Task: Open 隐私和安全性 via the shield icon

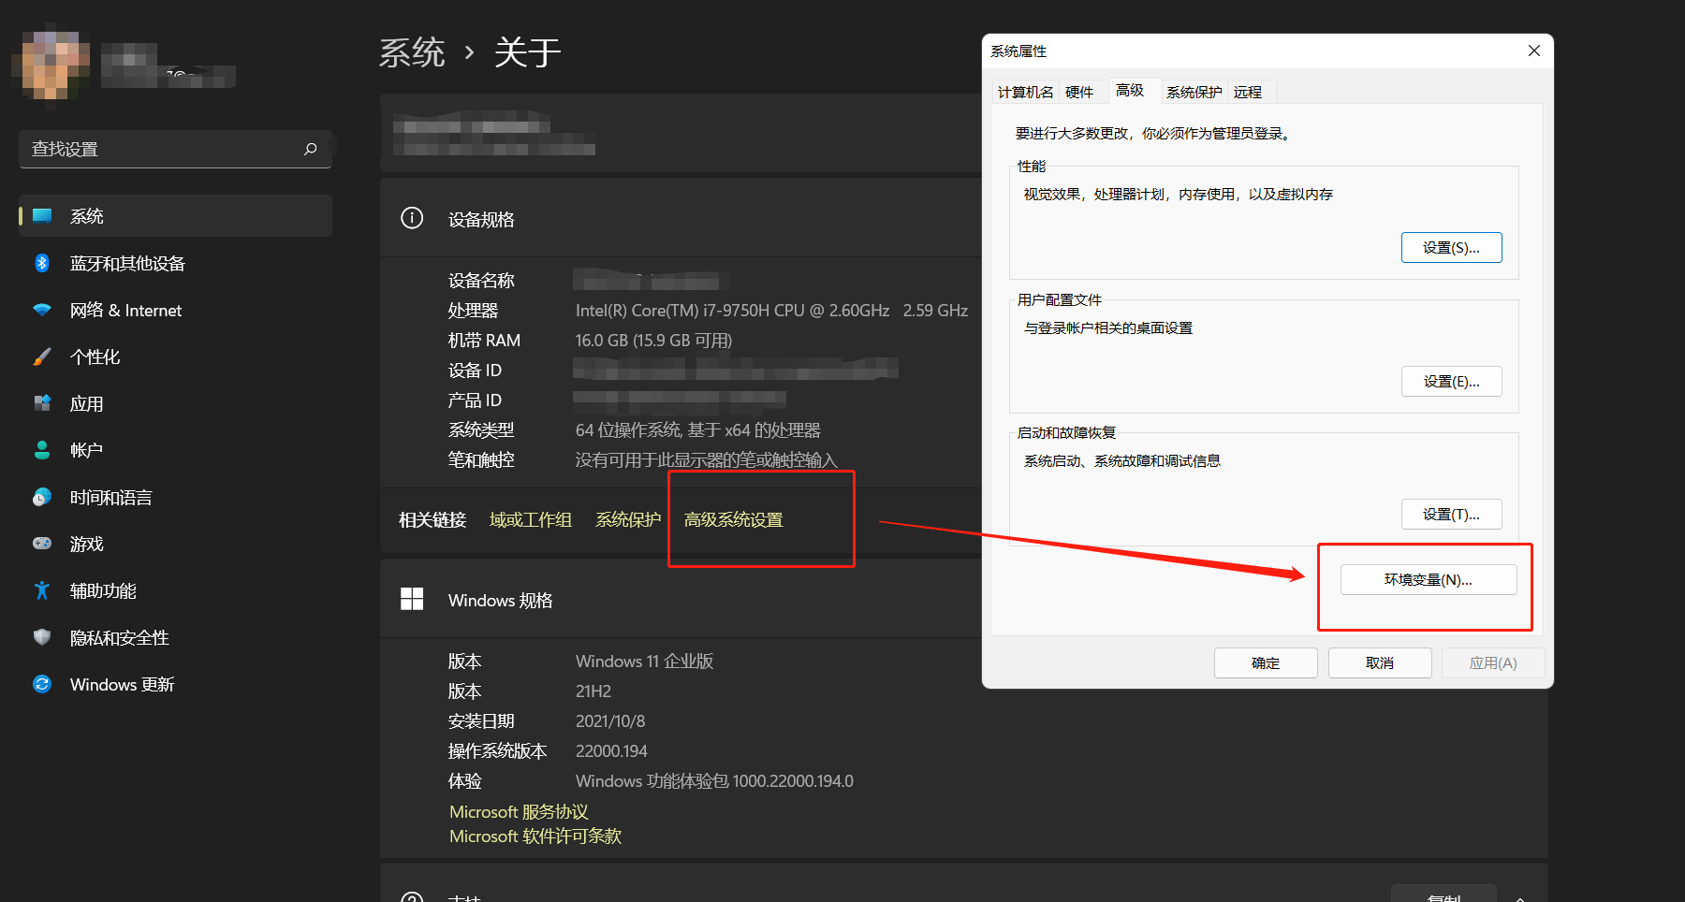Action: (42, 637)
